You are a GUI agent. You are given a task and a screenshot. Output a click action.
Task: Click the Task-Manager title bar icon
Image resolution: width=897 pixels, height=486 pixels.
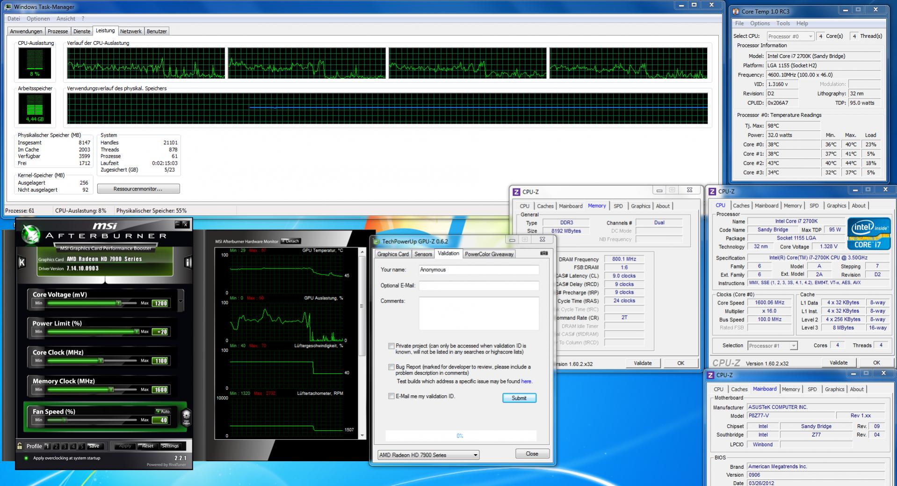(8, 7)
